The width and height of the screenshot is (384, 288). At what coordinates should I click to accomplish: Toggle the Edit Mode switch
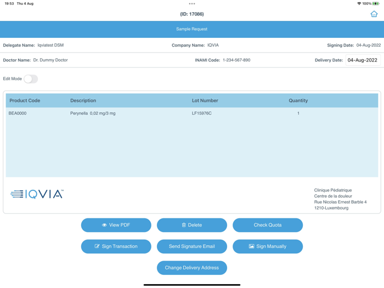click(x=31, y=79)
